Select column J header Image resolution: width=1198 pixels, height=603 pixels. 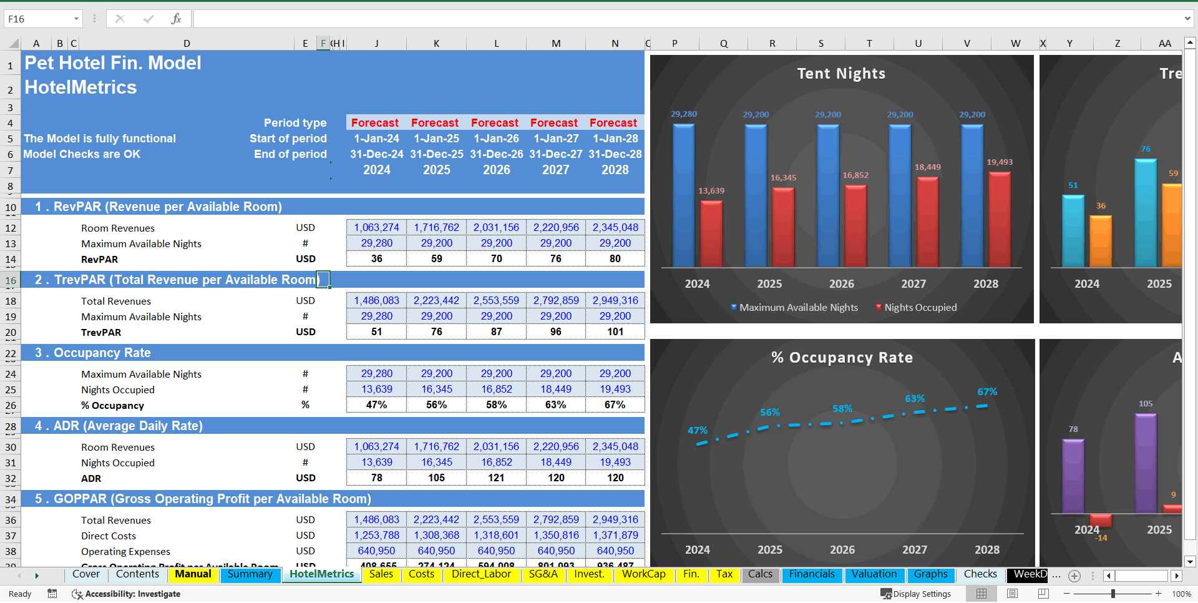pos(376,44)
